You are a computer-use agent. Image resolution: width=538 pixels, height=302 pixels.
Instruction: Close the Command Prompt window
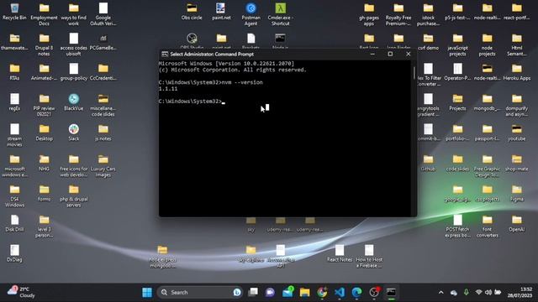point(408,54)
